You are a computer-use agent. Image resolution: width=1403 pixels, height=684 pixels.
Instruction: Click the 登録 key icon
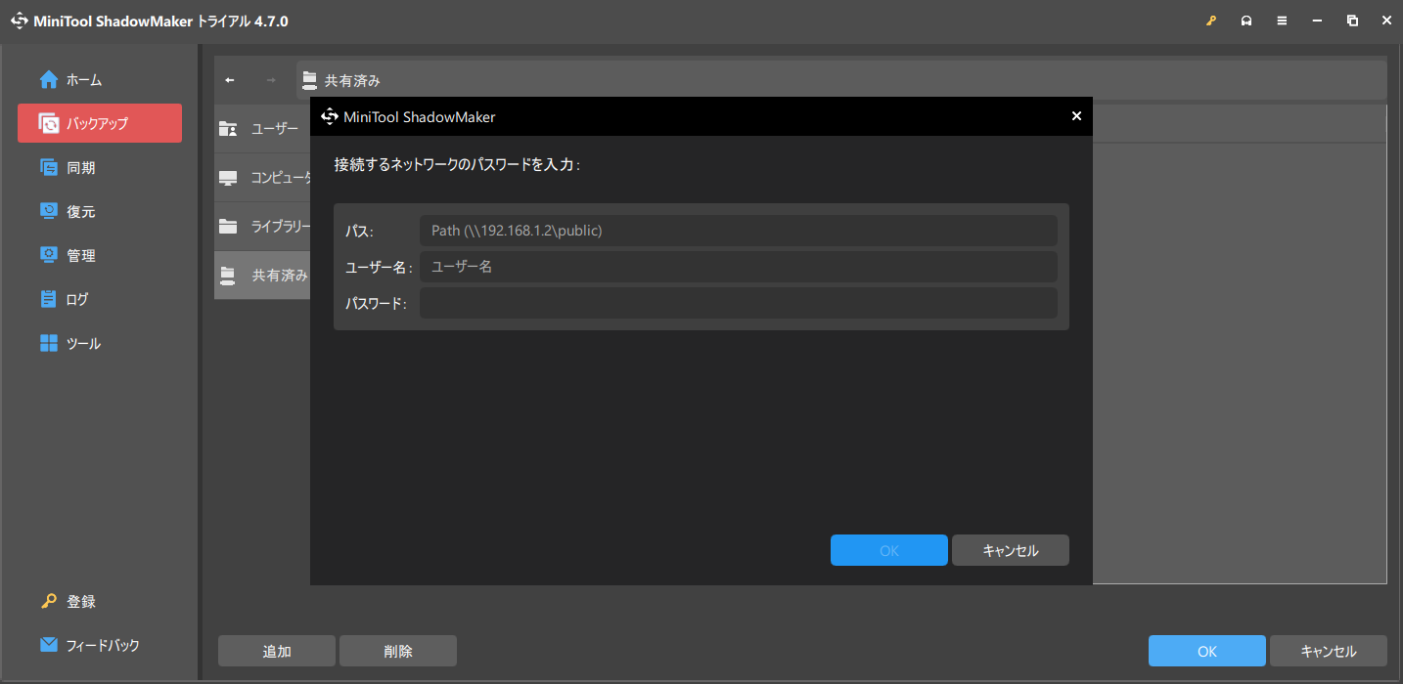49,601
